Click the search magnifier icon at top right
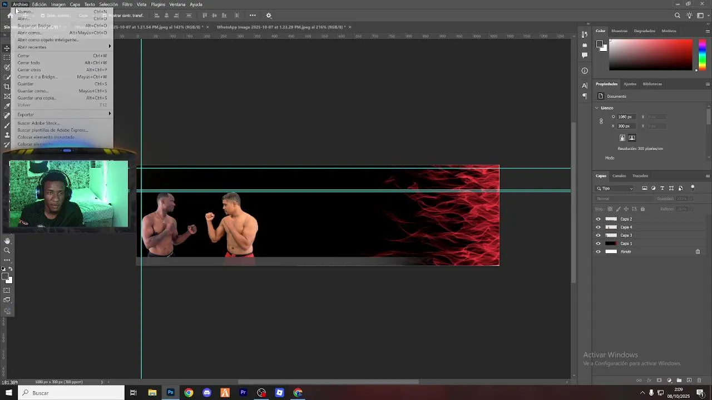This screenshot has height=400, width=712. point(678,16)
